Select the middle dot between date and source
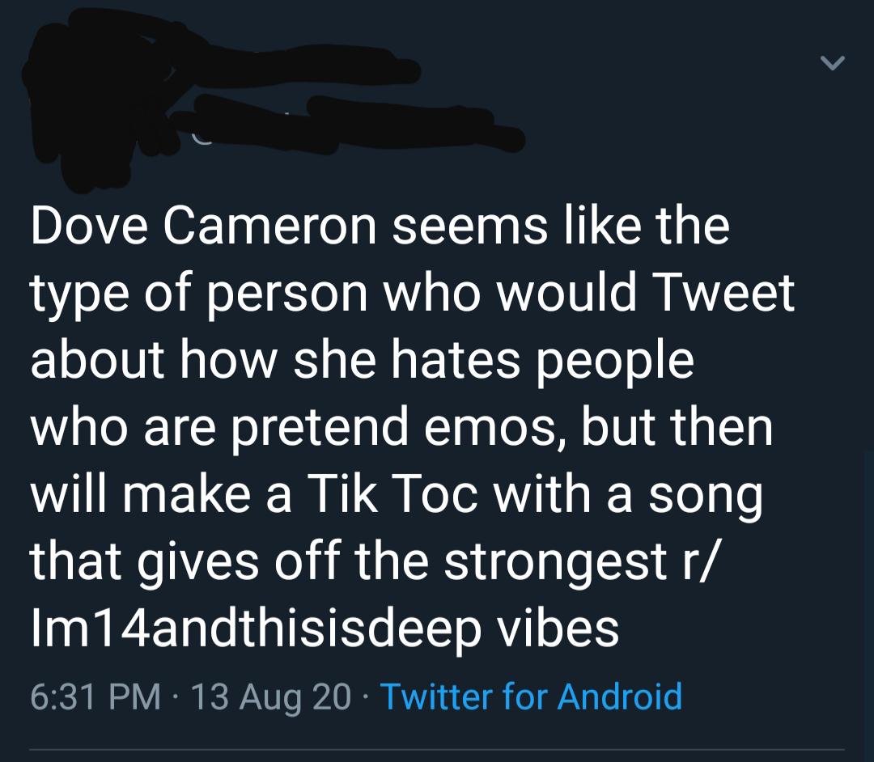Viewport: 874px width, 762px height. pos(367,697)
